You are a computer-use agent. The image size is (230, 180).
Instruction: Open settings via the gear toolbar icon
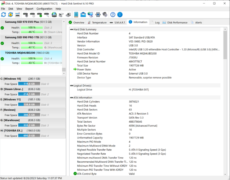pos(98,15)
